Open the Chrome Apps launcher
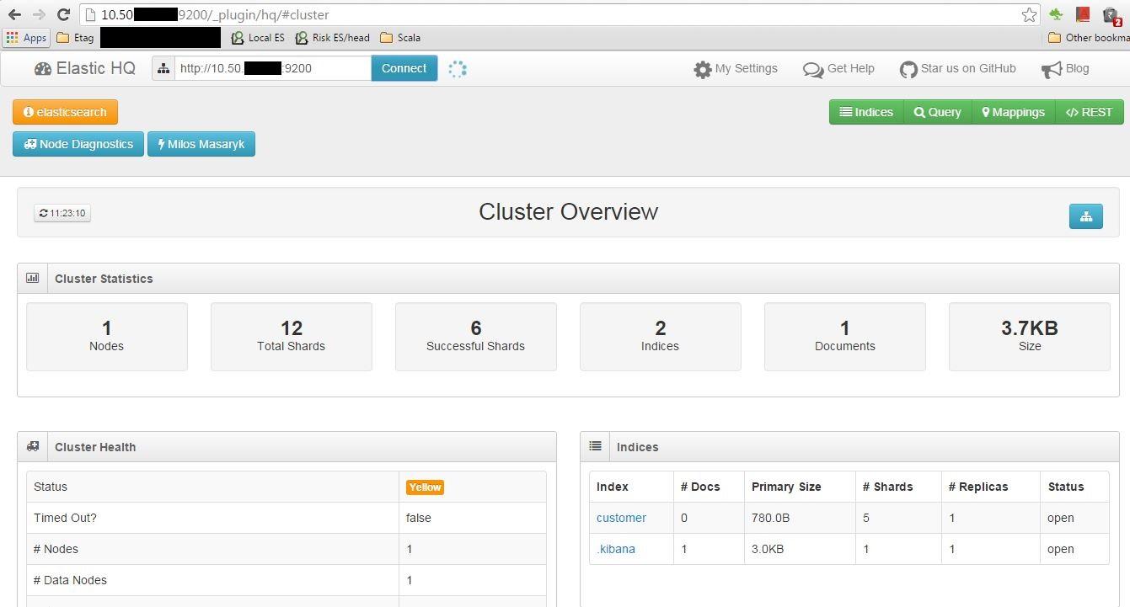The height and width of the screenshot is (607, 1130). click(x=26, y=37)
